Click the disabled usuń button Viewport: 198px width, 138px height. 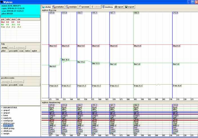[11, 47]
